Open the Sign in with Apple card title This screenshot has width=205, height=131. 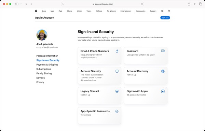pos(137,91)
